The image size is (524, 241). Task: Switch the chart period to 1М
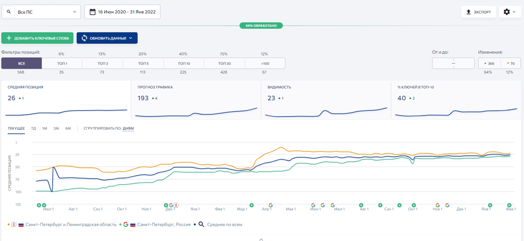click(45, 129)
